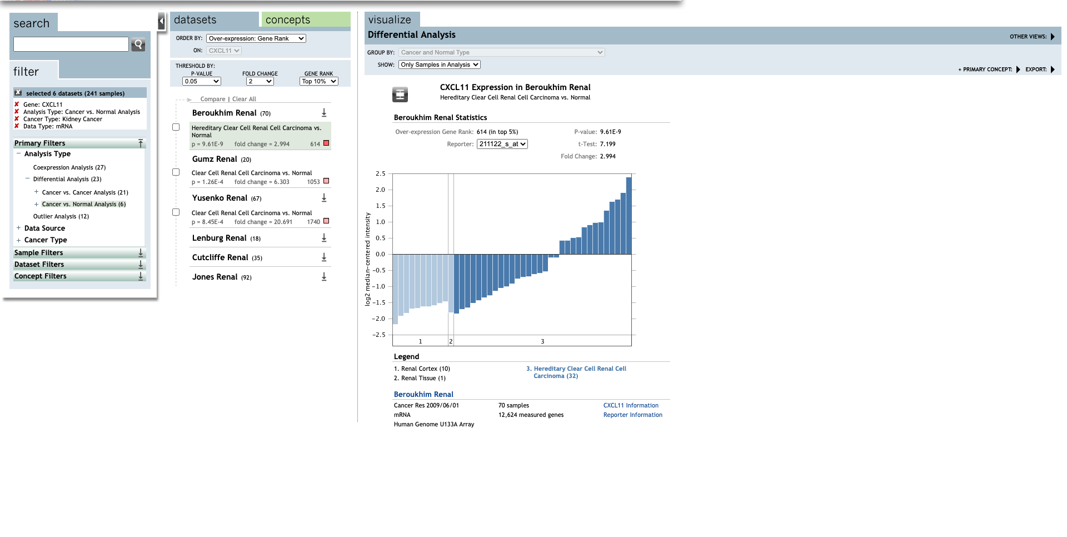Open the P-Value threshold dropdown
The width and height of the screenshot is (1067, 537).
pyautogui.click(x=202, y=81)
